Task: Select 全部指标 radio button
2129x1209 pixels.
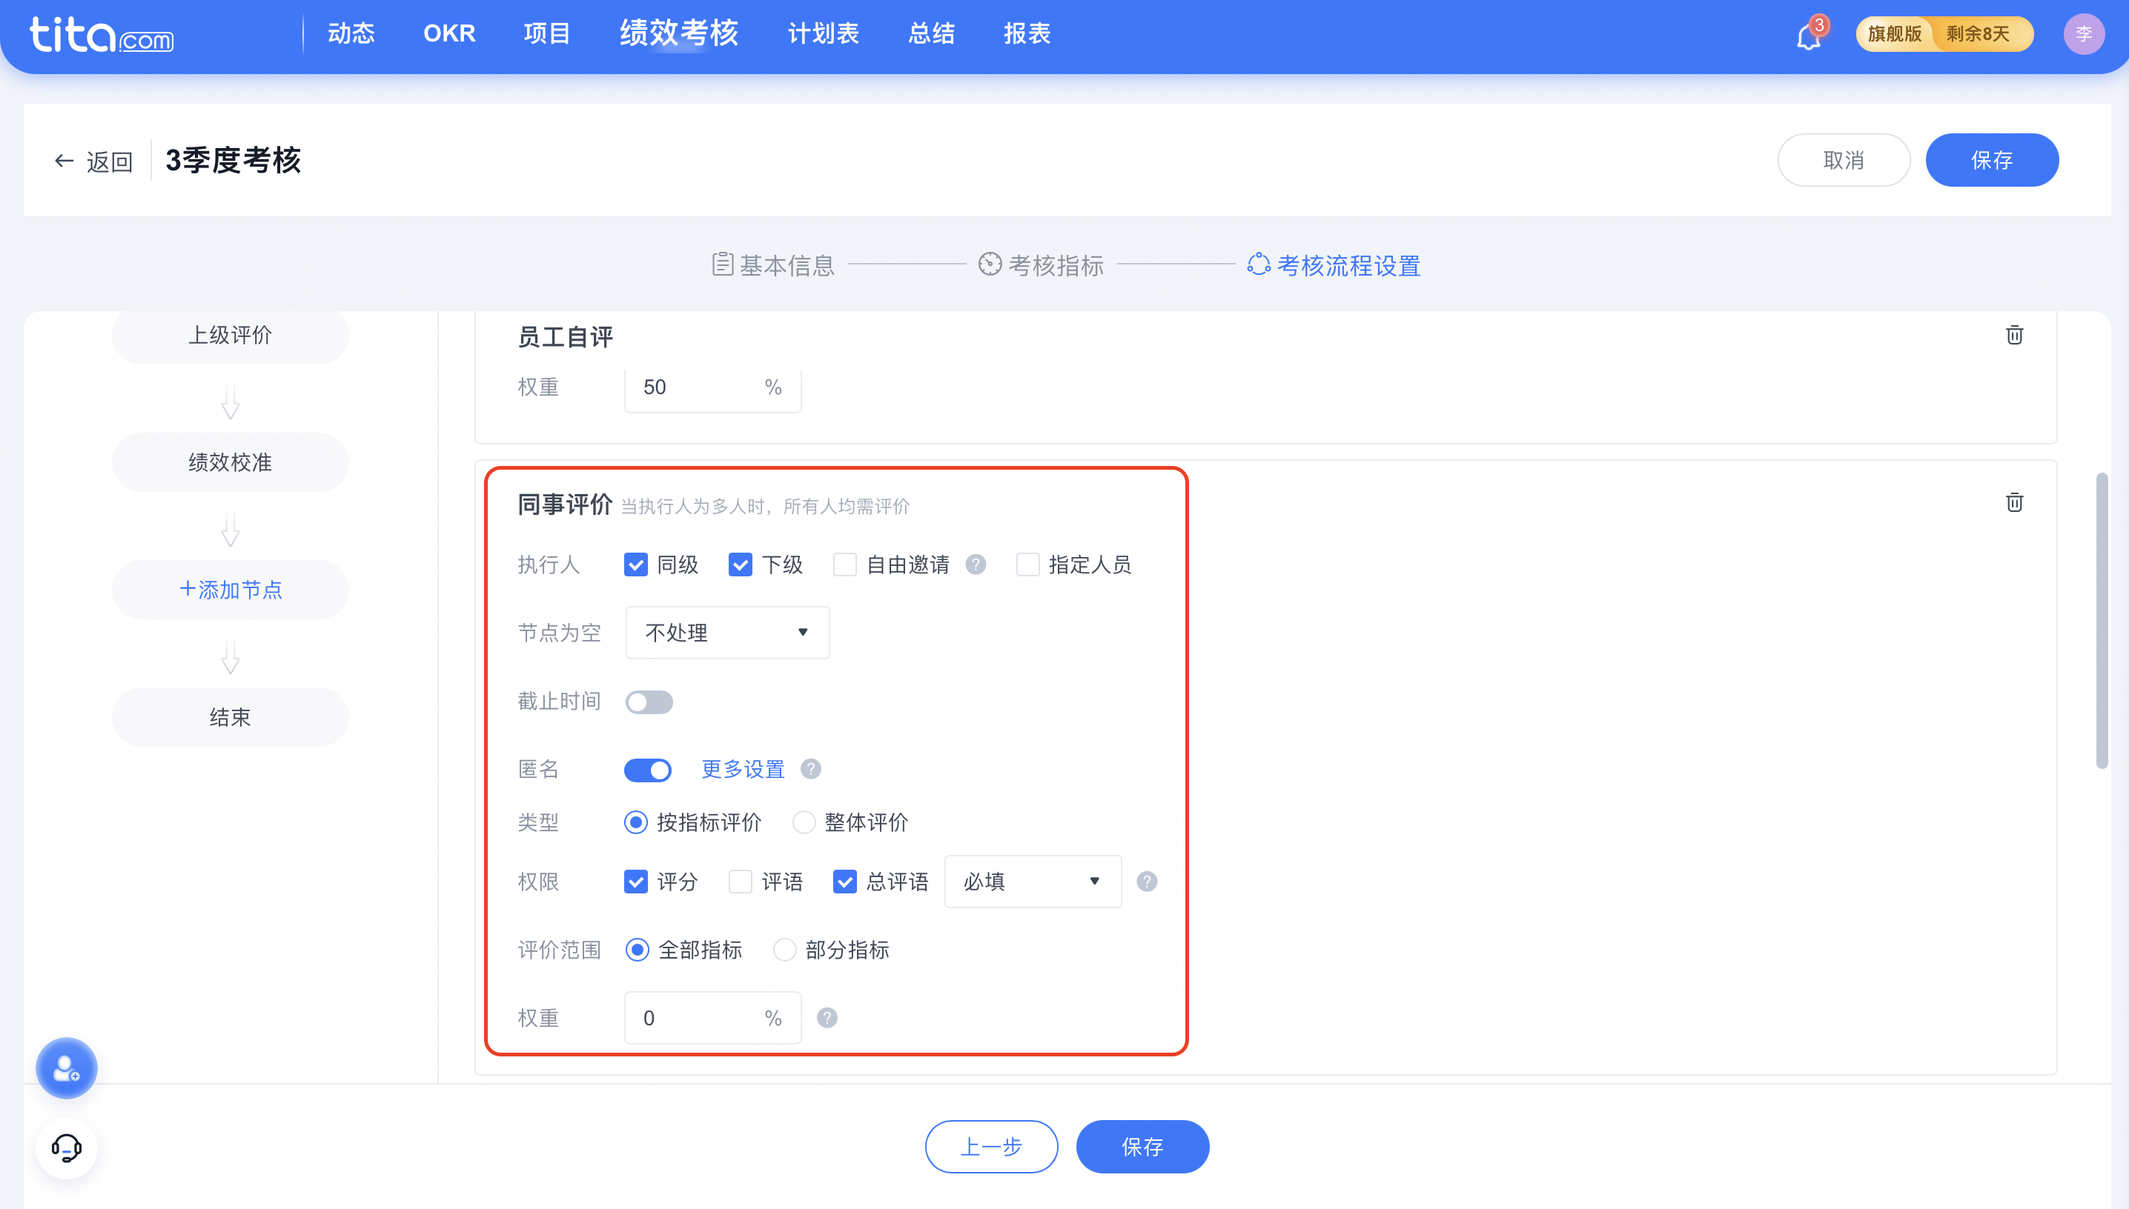Action: click(x=637, y=950)
